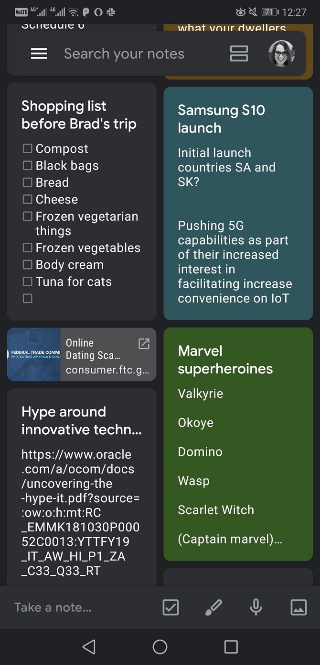
Task: Check the Compost checkbox
Action: 28,149
